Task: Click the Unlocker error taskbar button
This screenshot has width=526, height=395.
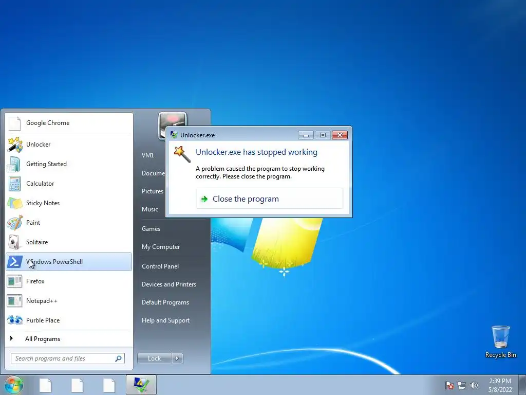Action: pyautogui.click(x=141, y=385)
